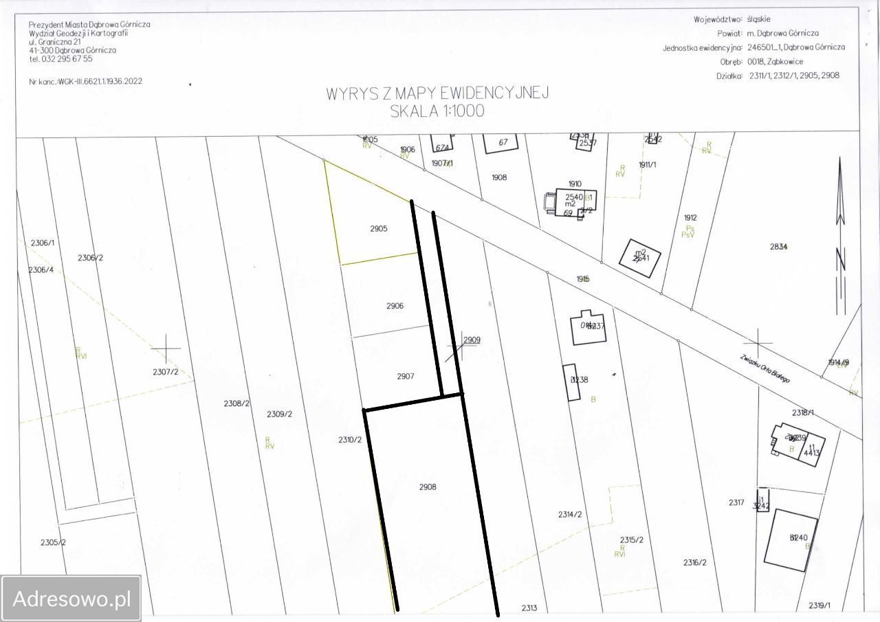Image resolution: width=880 pixels, height=622 pixels.
Task: Click parcel label 2310/2
Action: tap(350, 439)
